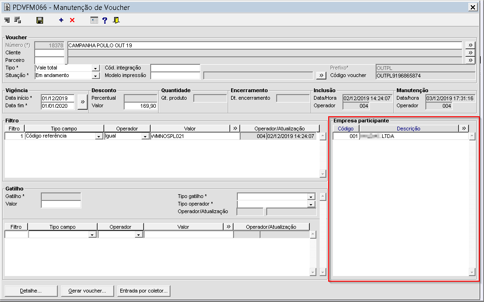This screenshot has height=302, width=484.
Task: Click voucher description field CAMPANHA POULO OUT 19
Action: (265, 45)
